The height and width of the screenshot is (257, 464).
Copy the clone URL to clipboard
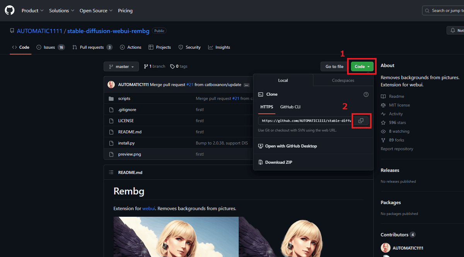pos(361,121)
